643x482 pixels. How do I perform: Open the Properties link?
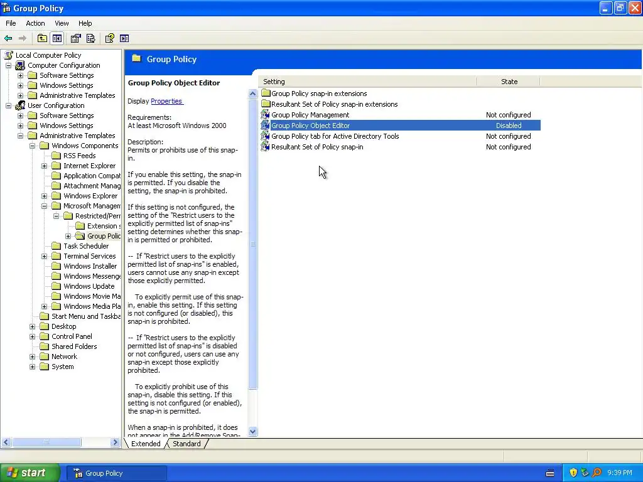(166, 101)
